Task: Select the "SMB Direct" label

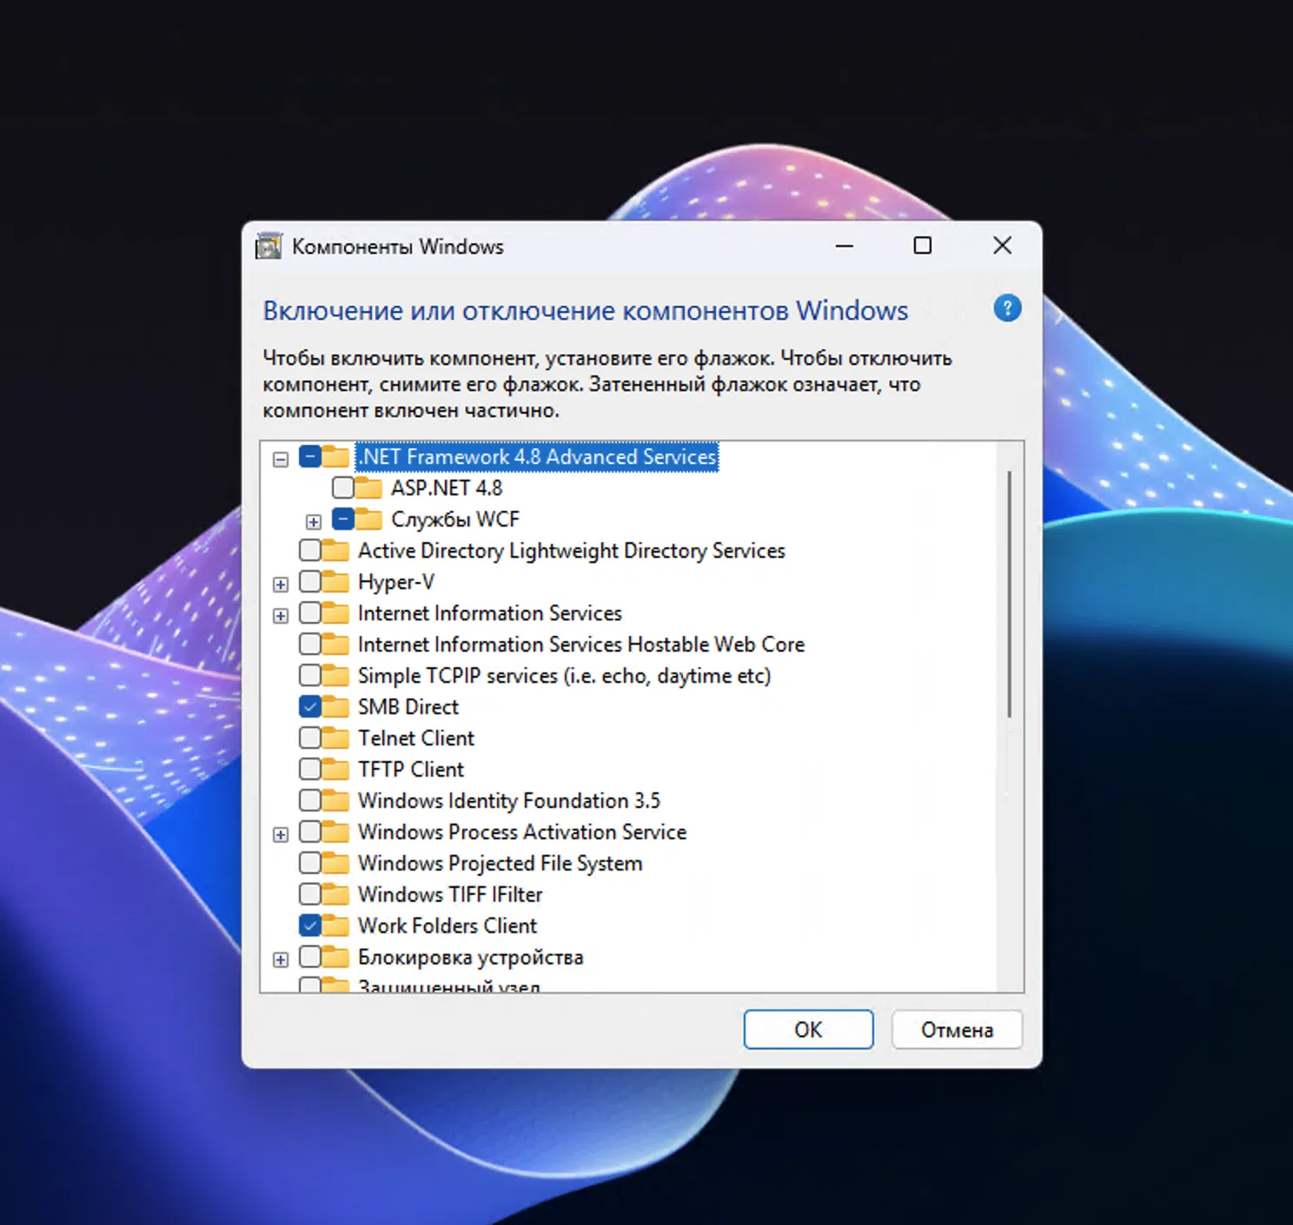Action: coord(408,706)
